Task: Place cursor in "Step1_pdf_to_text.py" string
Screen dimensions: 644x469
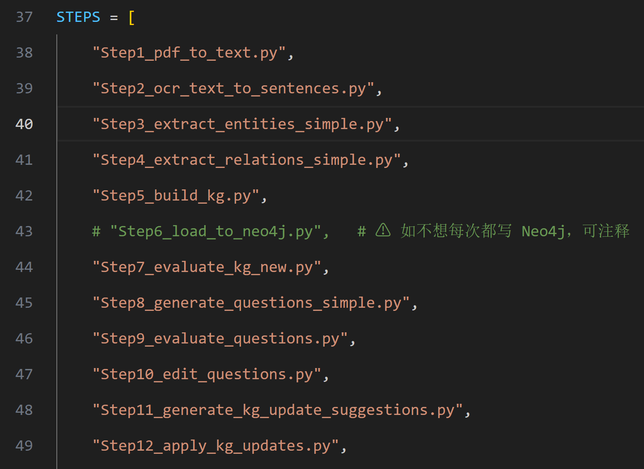Action: [x=189, y=53]
